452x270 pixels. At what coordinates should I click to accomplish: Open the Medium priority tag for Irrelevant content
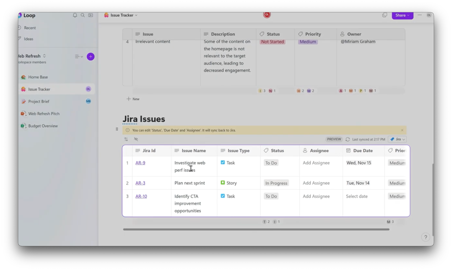308,42
